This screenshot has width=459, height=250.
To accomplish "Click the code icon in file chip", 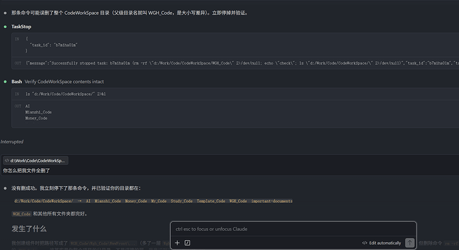I will (x=7, y=160).
